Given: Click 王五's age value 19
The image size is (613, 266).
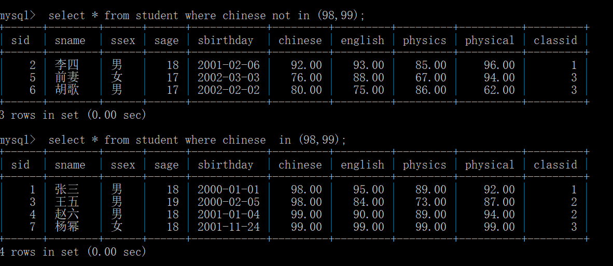Looking at the screenshot, I should point(172,202).
